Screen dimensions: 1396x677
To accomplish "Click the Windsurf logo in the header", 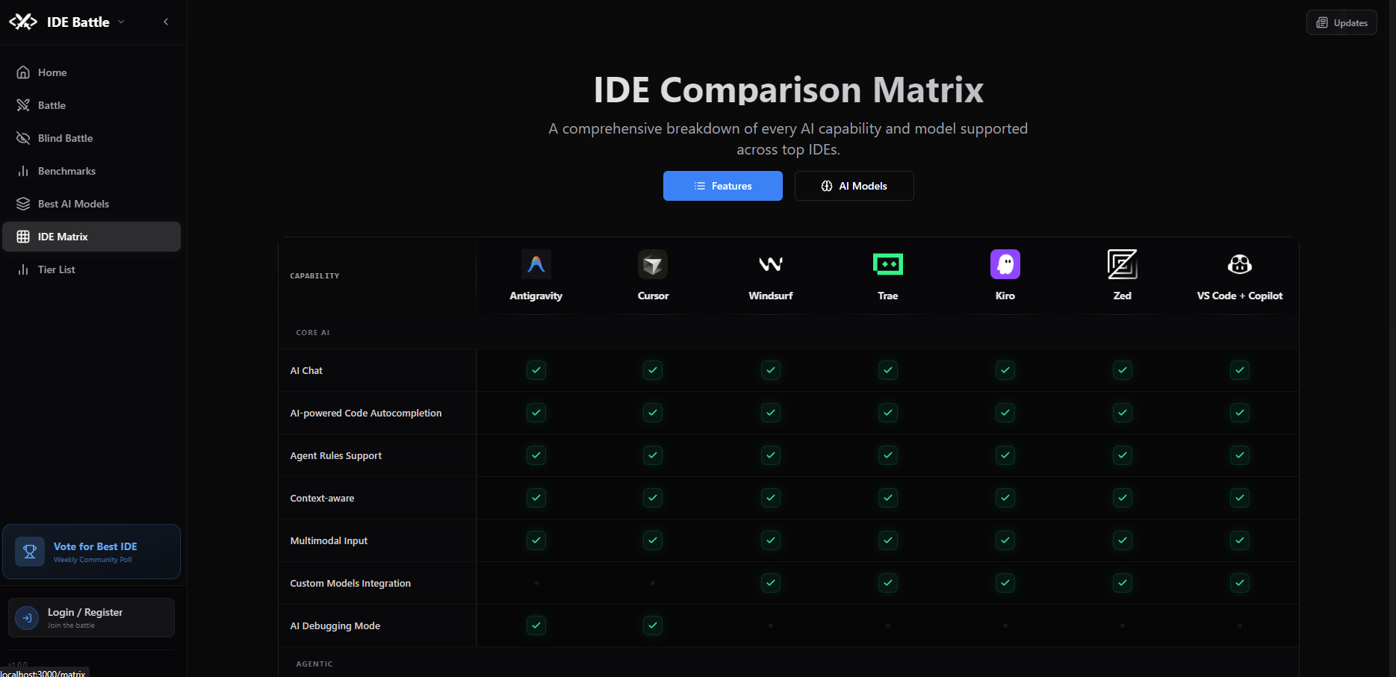I will 770,263.
